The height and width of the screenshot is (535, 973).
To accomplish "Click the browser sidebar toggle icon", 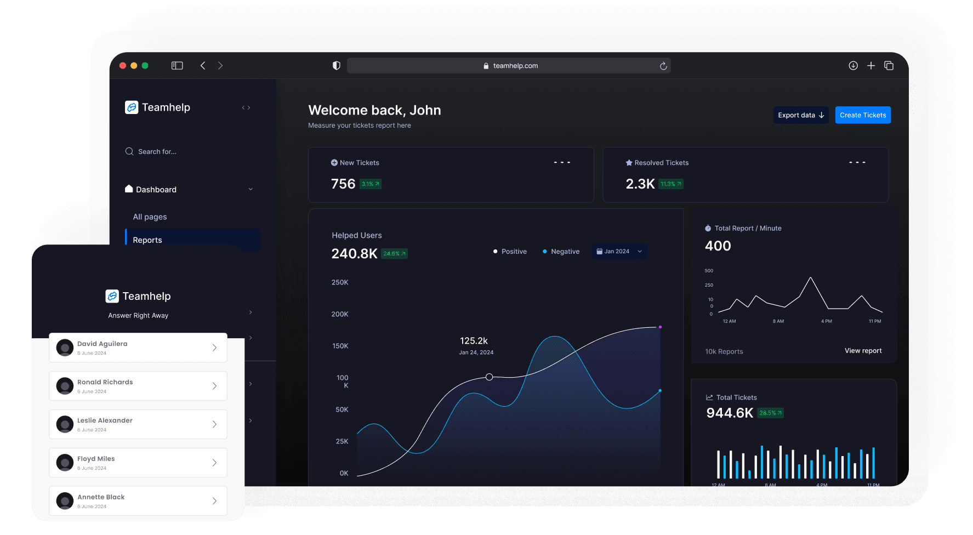I will 177,66.
